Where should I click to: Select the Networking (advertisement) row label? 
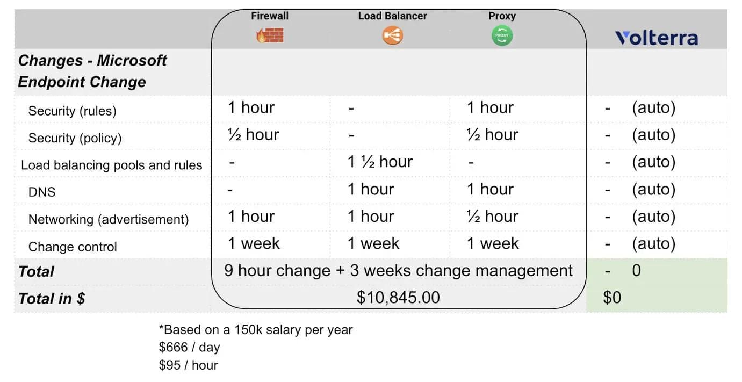[108, 219]
